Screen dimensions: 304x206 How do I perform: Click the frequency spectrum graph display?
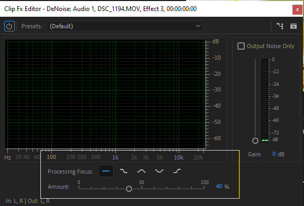[105, 95]
